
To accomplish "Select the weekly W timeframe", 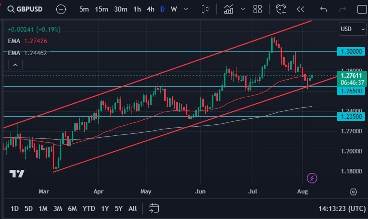I will 174,9.
